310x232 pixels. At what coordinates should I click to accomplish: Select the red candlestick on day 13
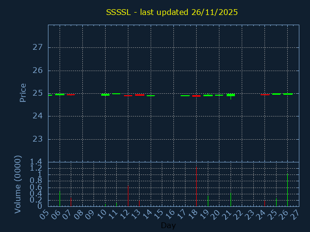[139, 95]
